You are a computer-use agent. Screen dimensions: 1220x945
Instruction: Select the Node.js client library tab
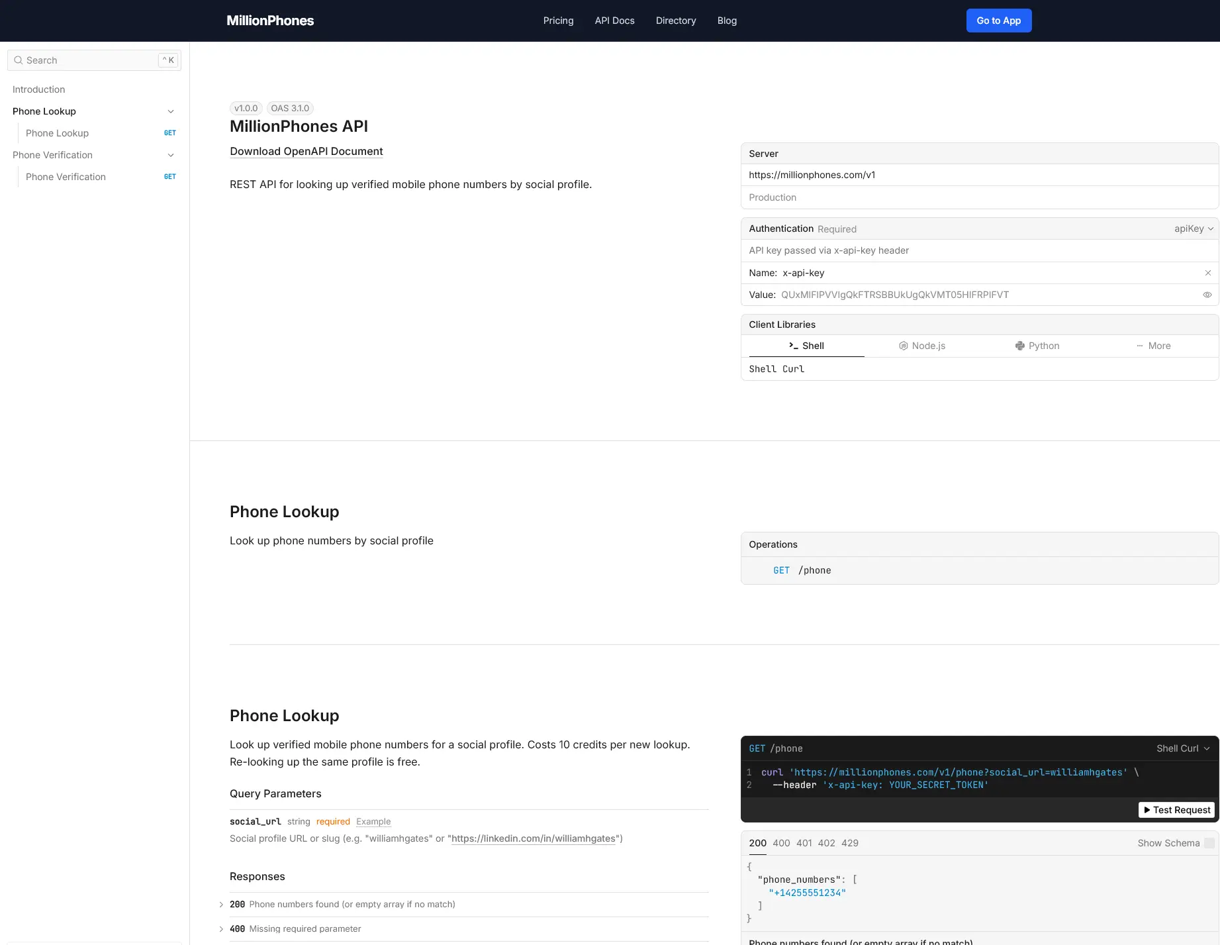pyautogui.click(x=922, y=346)
